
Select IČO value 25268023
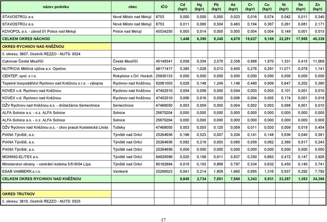[x=164, y=171]
